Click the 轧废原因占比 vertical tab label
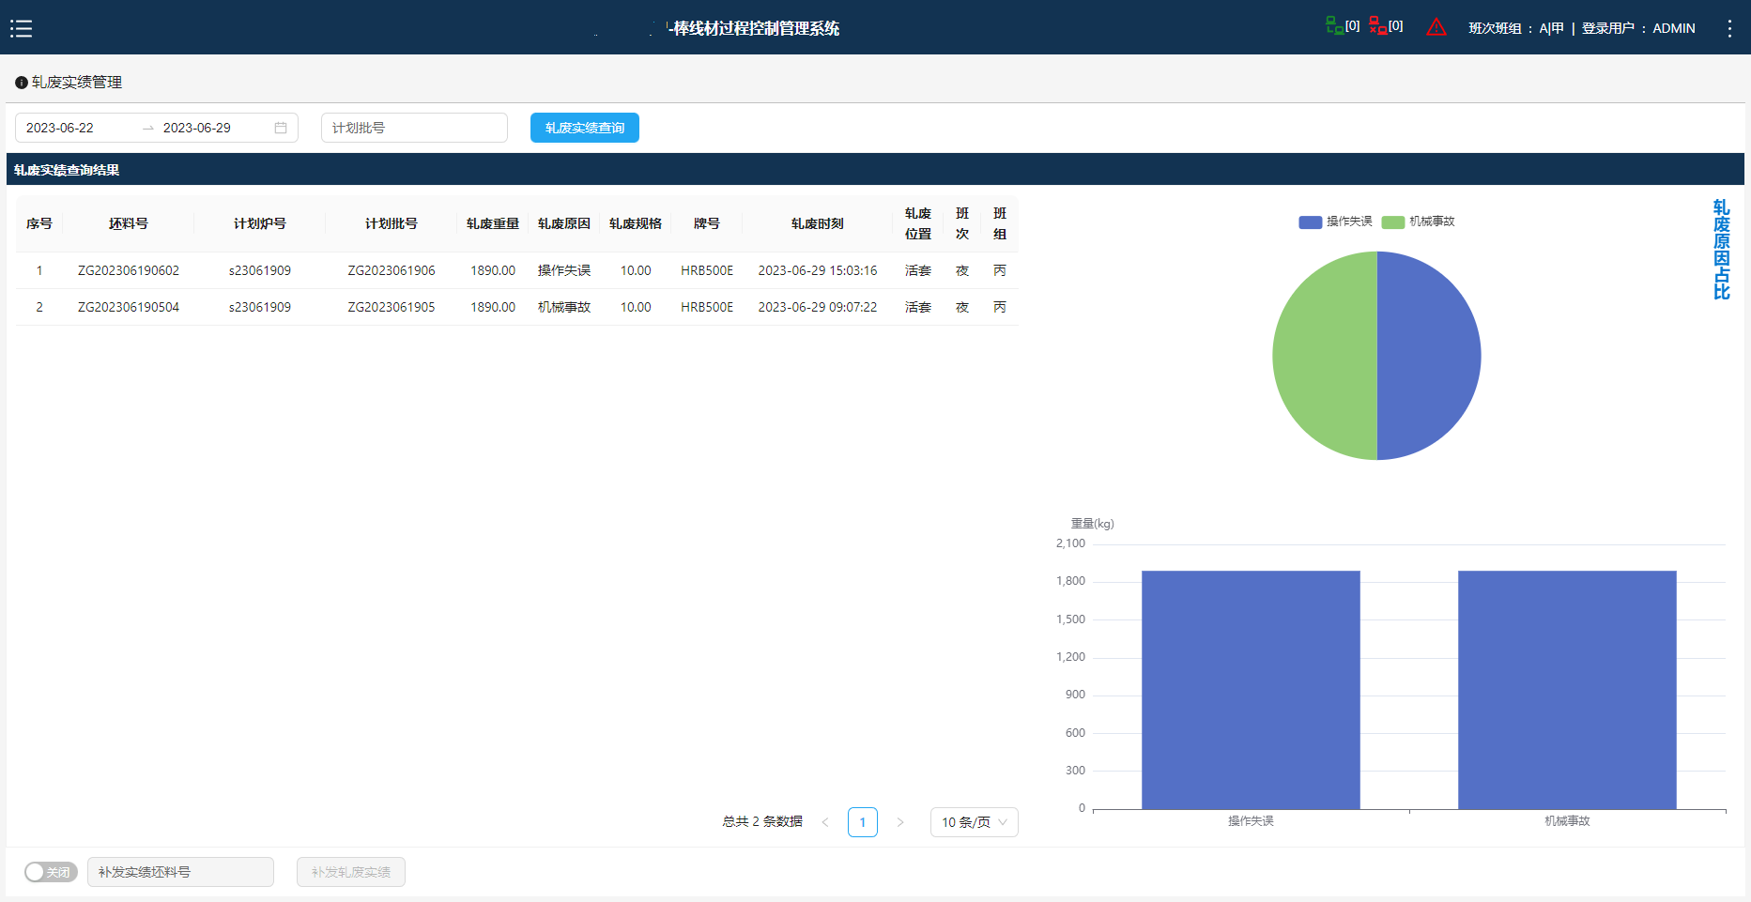The height and width of the screenshot is (902, 1751). tap(1721, 250)
